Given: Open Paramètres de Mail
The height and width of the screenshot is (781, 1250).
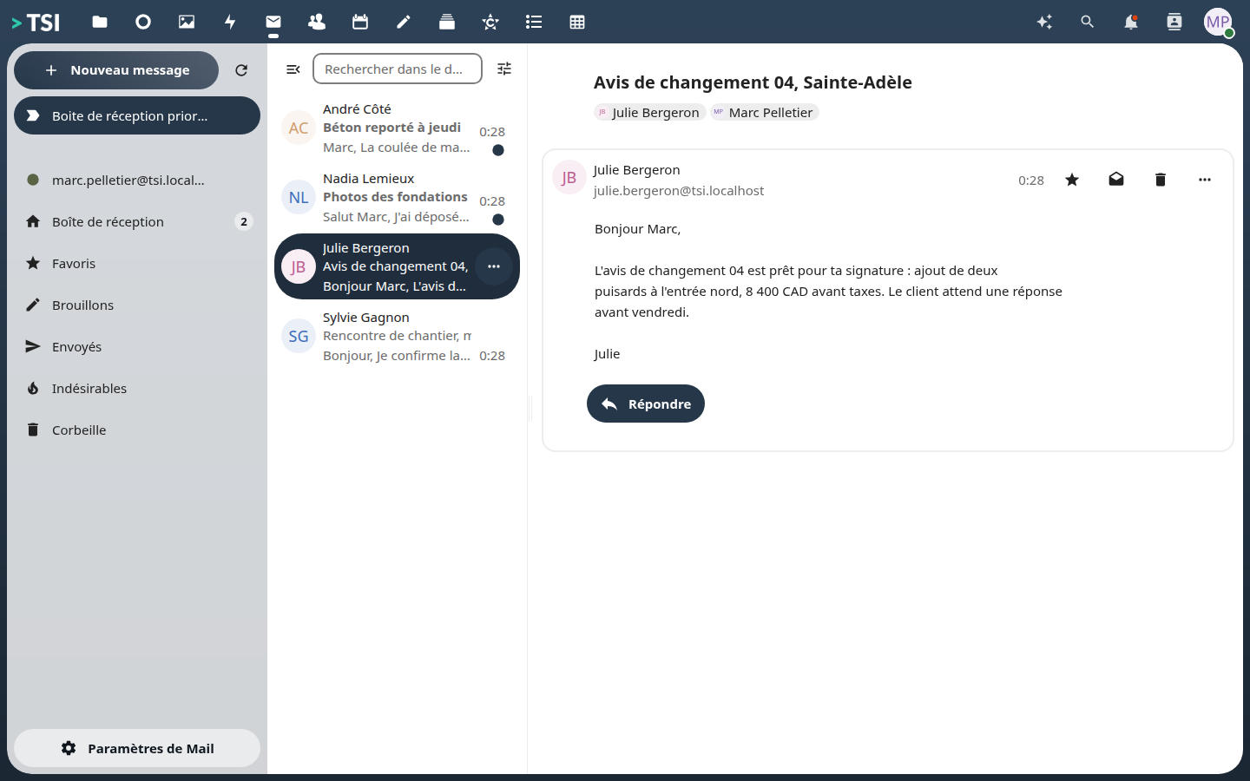Looking at the screenshot, I should click(137, 748).
